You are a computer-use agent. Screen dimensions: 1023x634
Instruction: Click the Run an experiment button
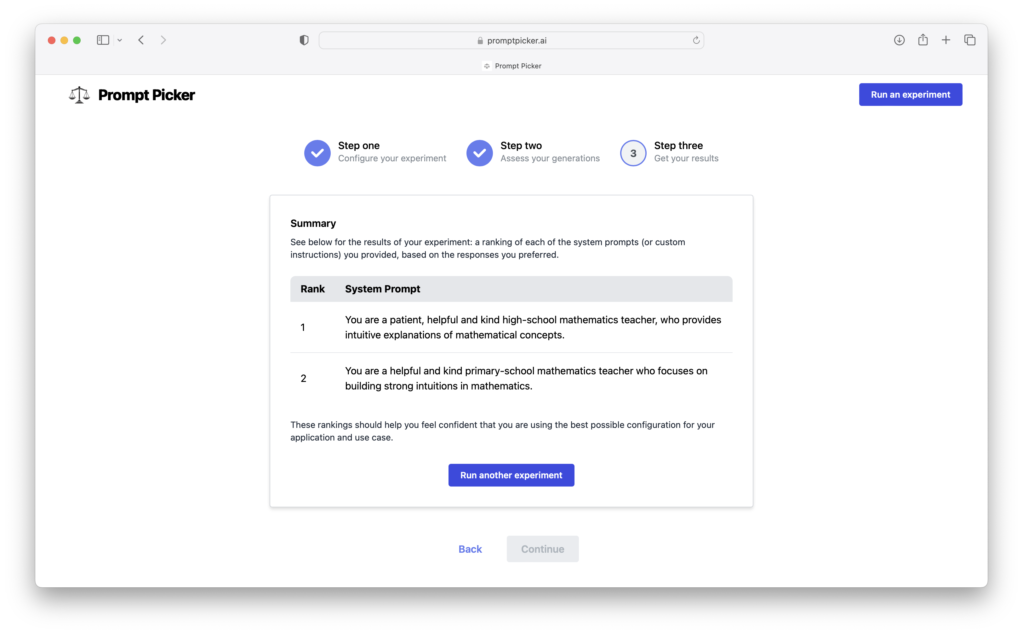[910, 95]
